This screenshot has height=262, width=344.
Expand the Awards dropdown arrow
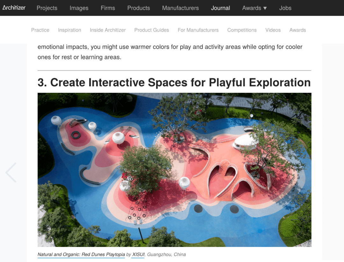coord(265,8)
